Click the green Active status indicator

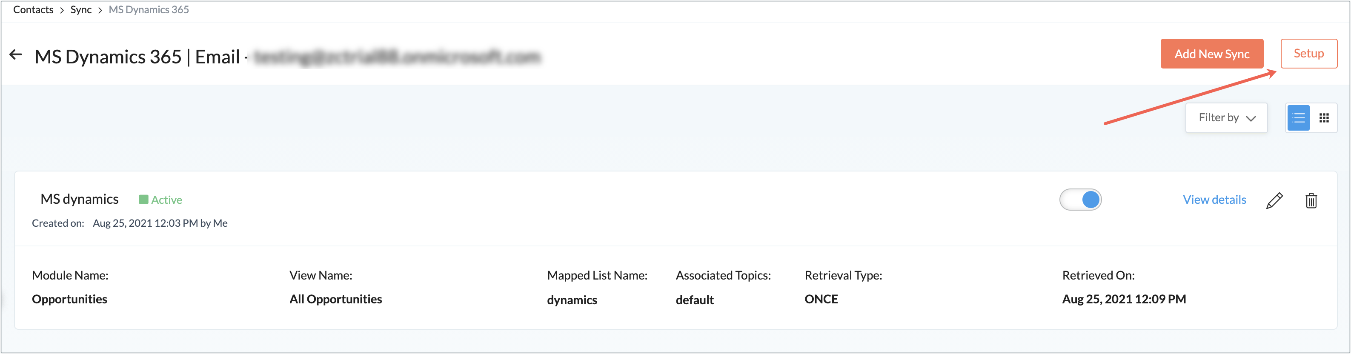(x=160, y=200)
